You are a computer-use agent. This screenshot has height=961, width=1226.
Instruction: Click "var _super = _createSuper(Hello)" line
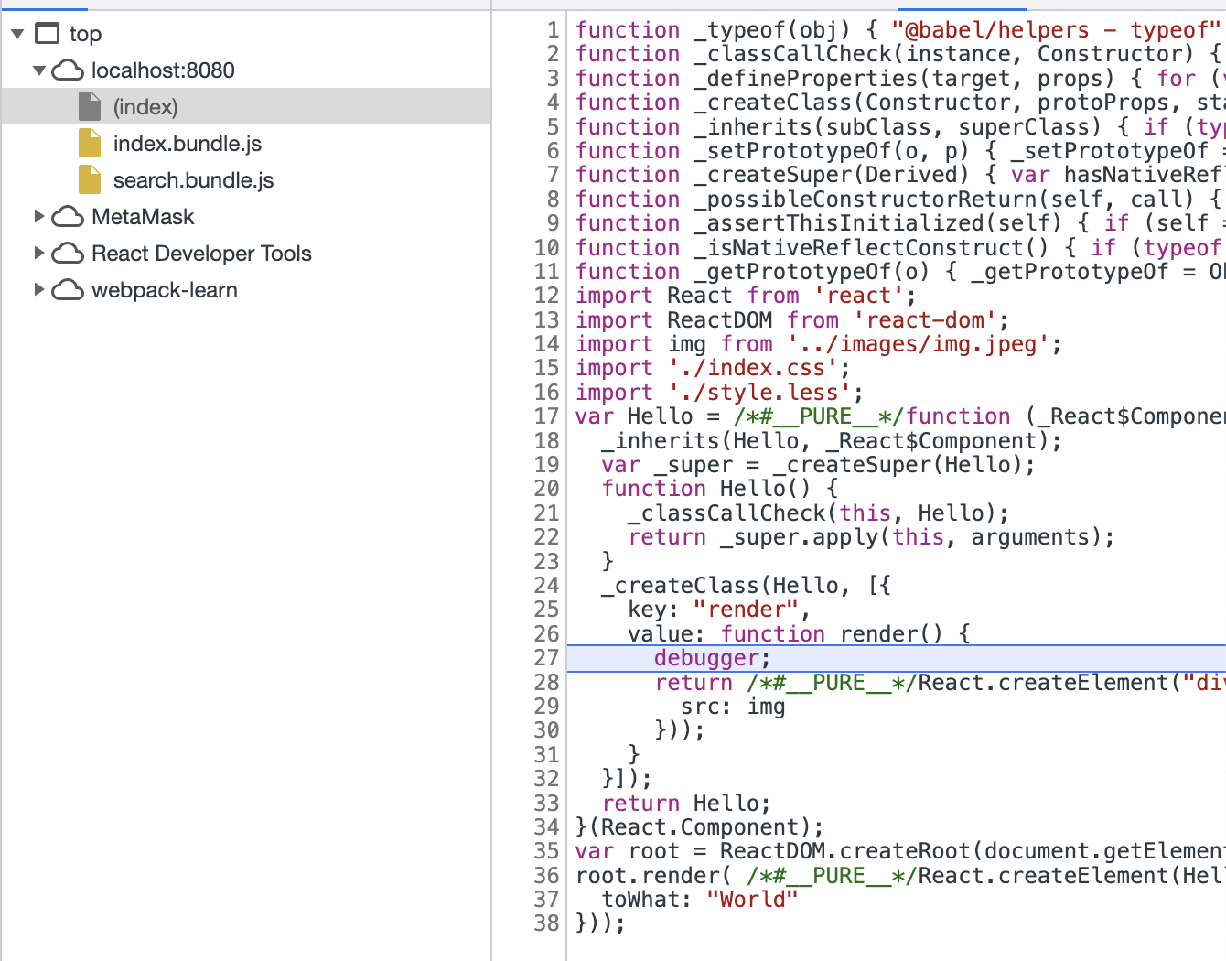(818, 465)
